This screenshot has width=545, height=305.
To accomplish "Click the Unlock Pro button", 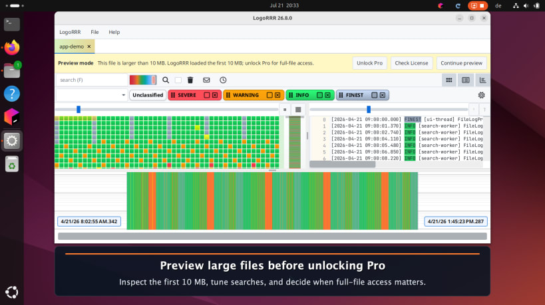I will pyautogui.click(x=369, y=63).
